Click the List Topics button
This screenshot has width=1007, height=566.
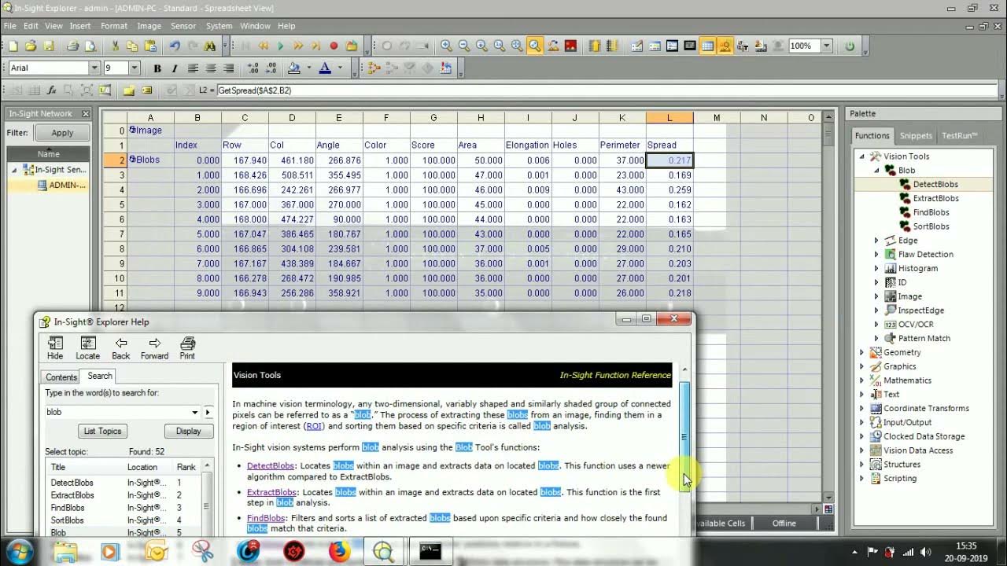click(x=102, y=431)
